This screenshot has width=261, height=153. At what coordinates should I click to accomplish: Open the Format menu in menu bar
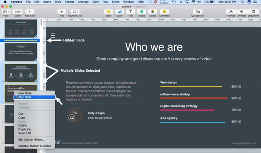(x=70, y=2)
